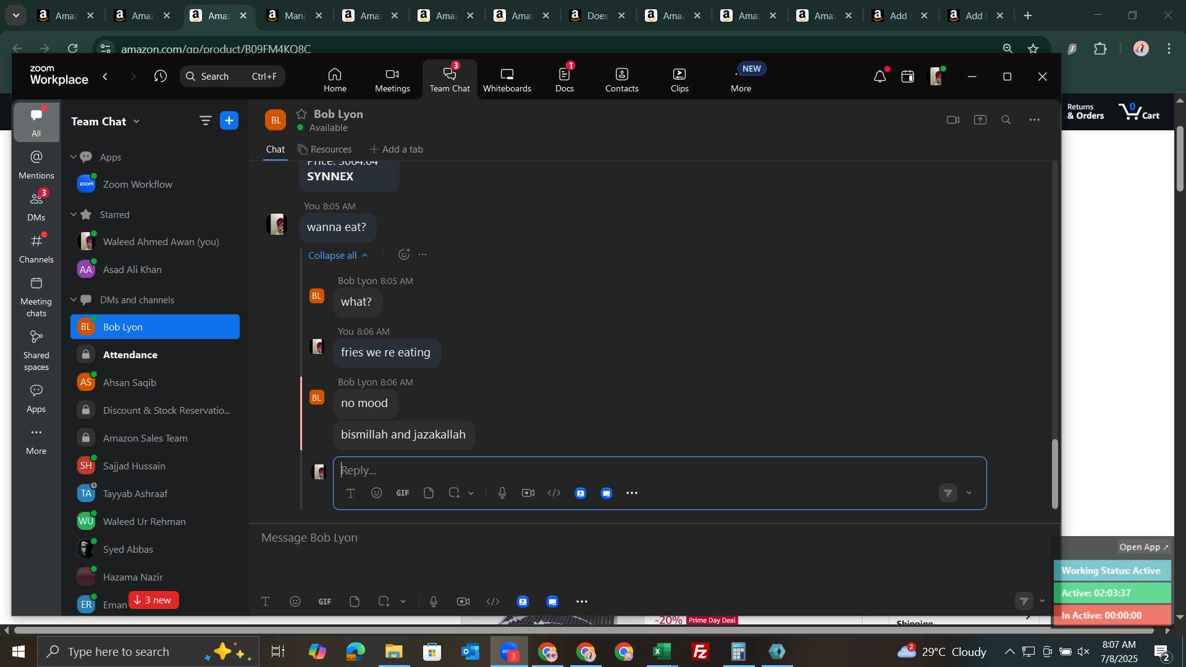Screen dimensions: 1186x667
Task: Open the Clips tab
Action: click(x=679, y=80)
